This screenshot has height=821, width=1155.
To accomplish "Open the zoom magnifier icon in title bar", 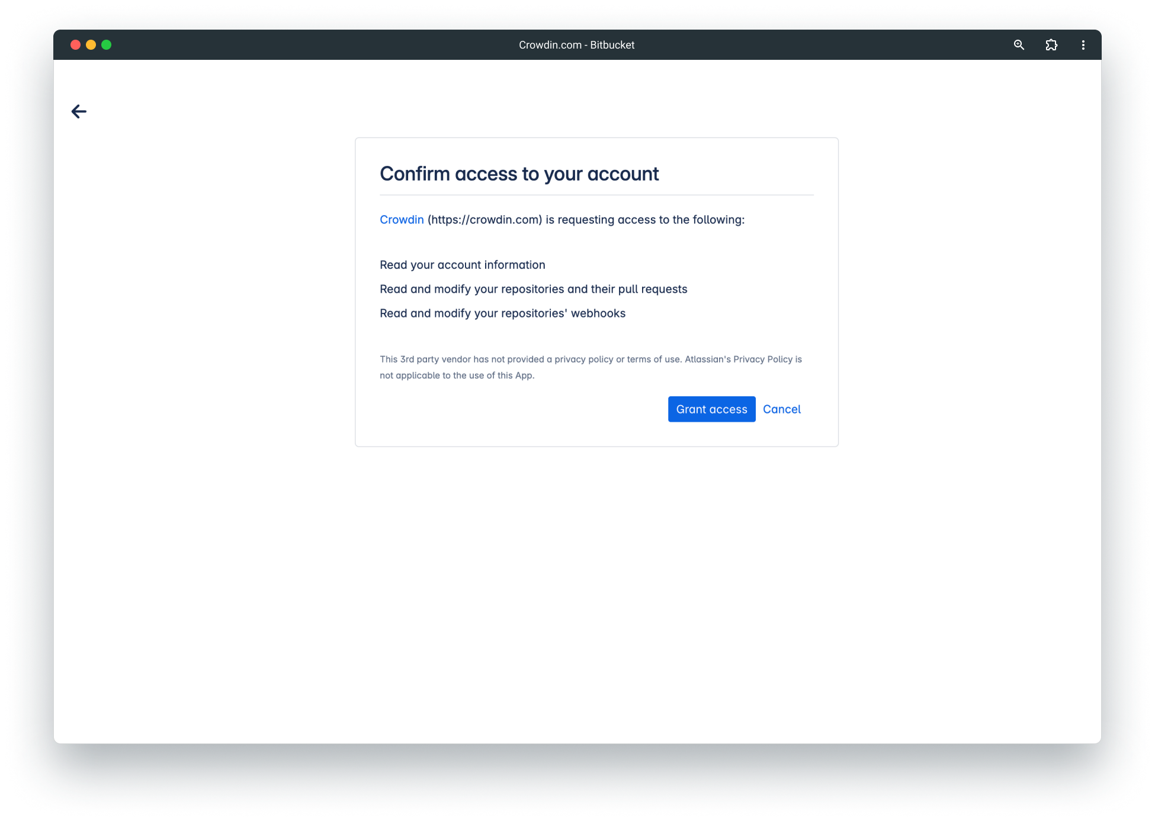I will pos(1019,45).
